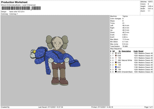
Task: Click the embroidery design preview image
Action: 55,60
